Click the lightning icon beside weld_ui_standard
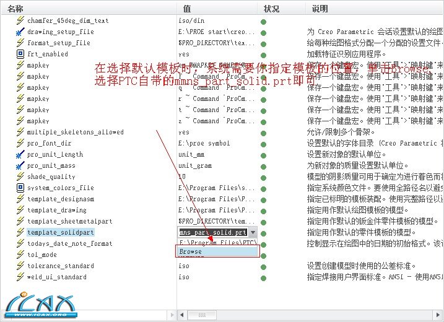 pyautogui.click(x=20, y=277)
